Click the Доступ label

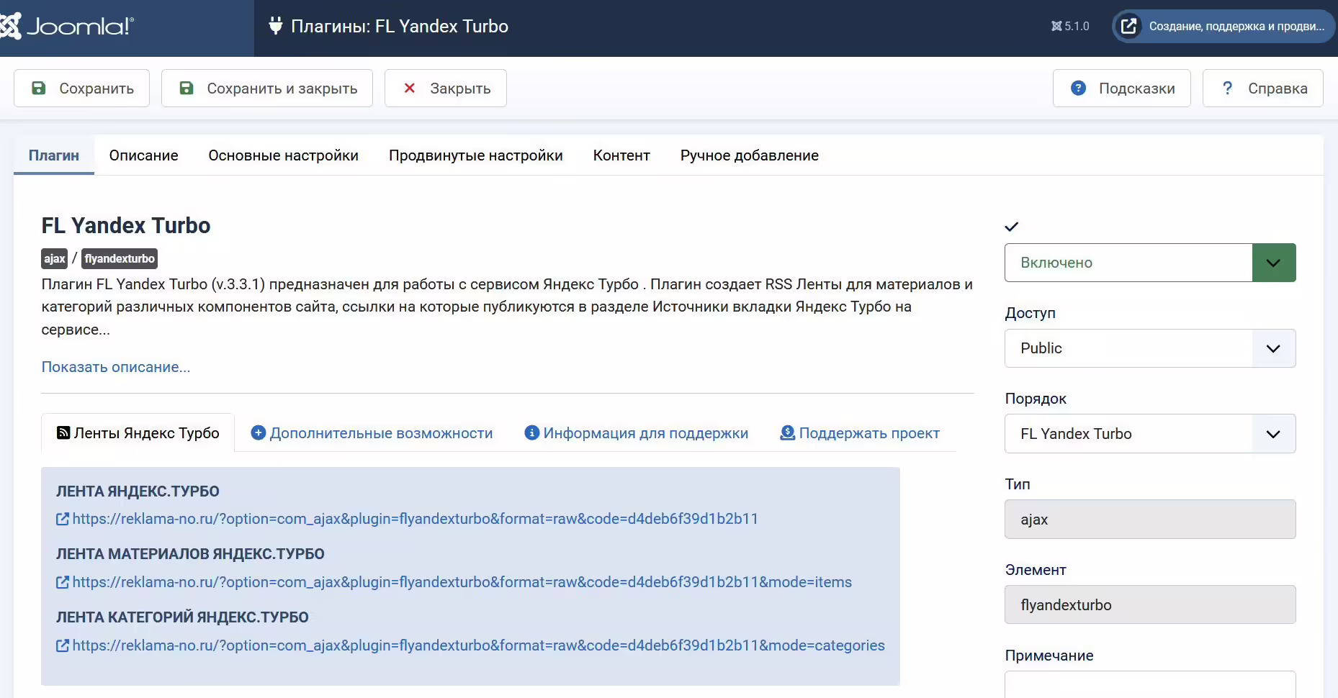tap(1031, 313)
